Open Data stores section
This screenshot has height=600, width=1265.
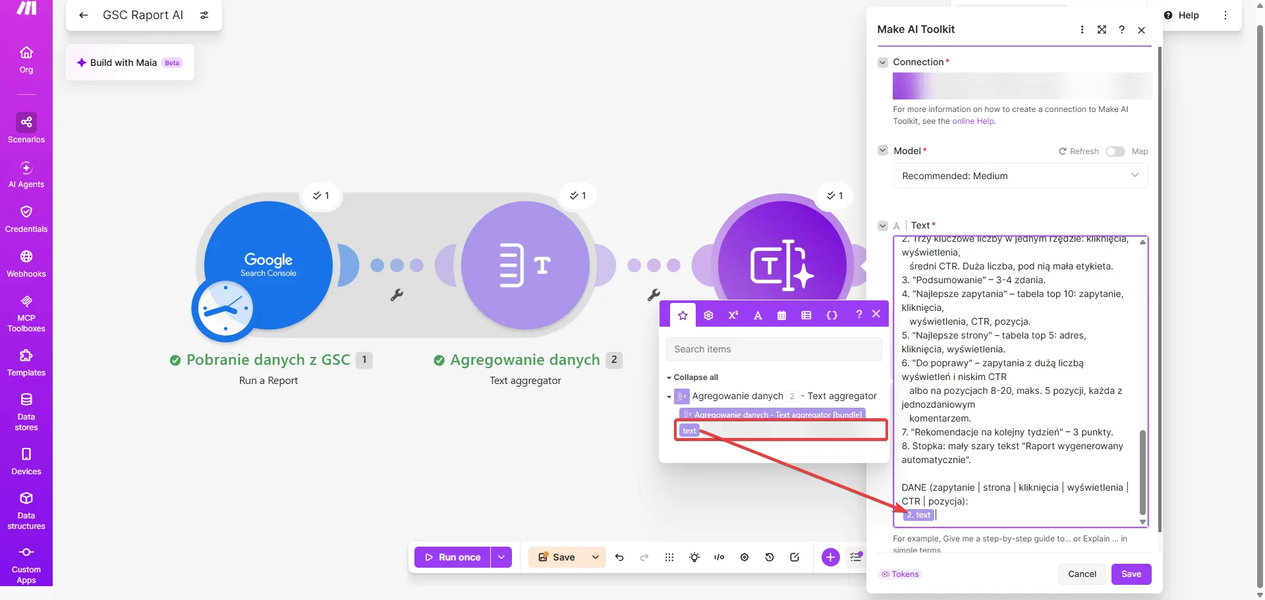(x=26, y=412)
